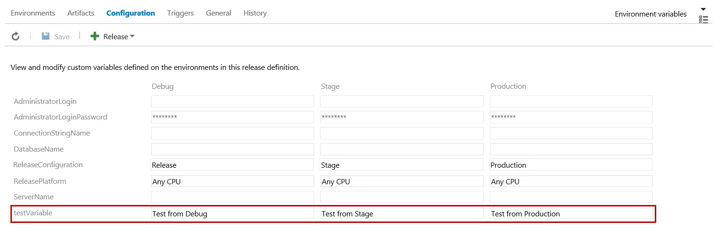714x239 pixels.
Task: Click the Test from Production field
Action: click(571, 213)
